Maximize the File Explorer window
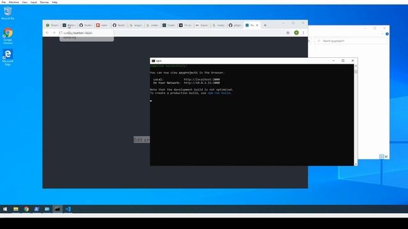Viewport: 408px width, 229px height. click(375, 28)
